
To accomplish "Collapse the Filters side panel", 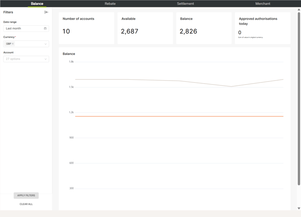I will (x=46, y=12).
